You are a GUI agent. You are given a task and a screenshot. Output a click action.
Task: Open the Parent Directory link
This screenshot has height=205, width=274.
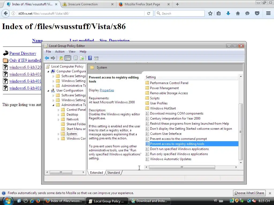(23, 53)
